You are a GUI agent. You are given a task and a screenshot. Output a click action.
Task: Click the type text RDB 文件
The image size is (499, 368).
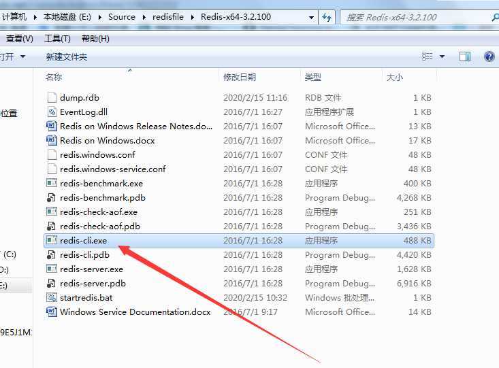[323, 97]
